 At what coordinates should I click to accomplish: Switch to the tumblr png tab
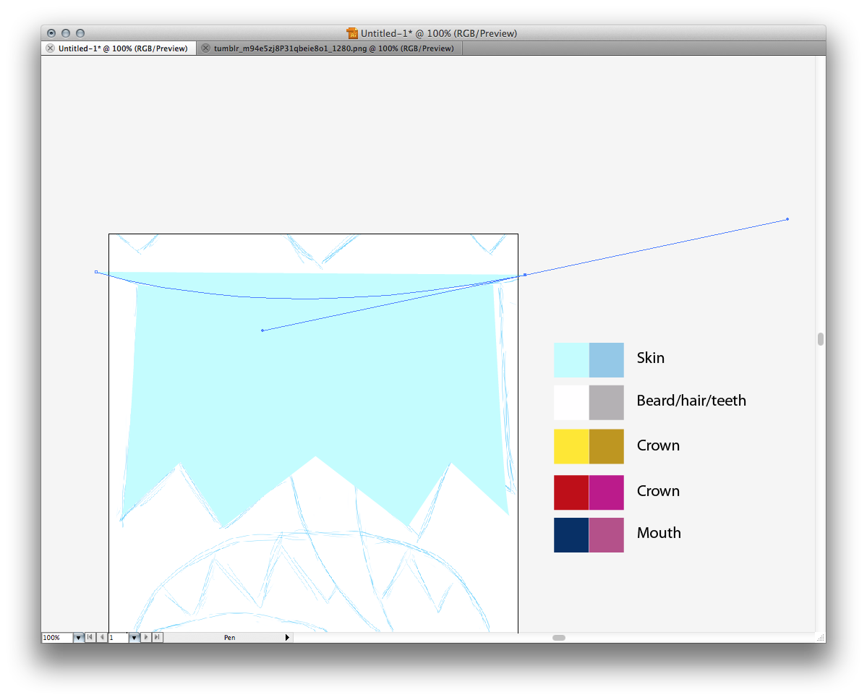tap(333, 48)
